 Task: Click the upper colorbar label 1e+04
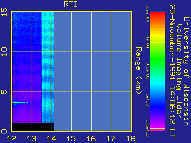148,42
